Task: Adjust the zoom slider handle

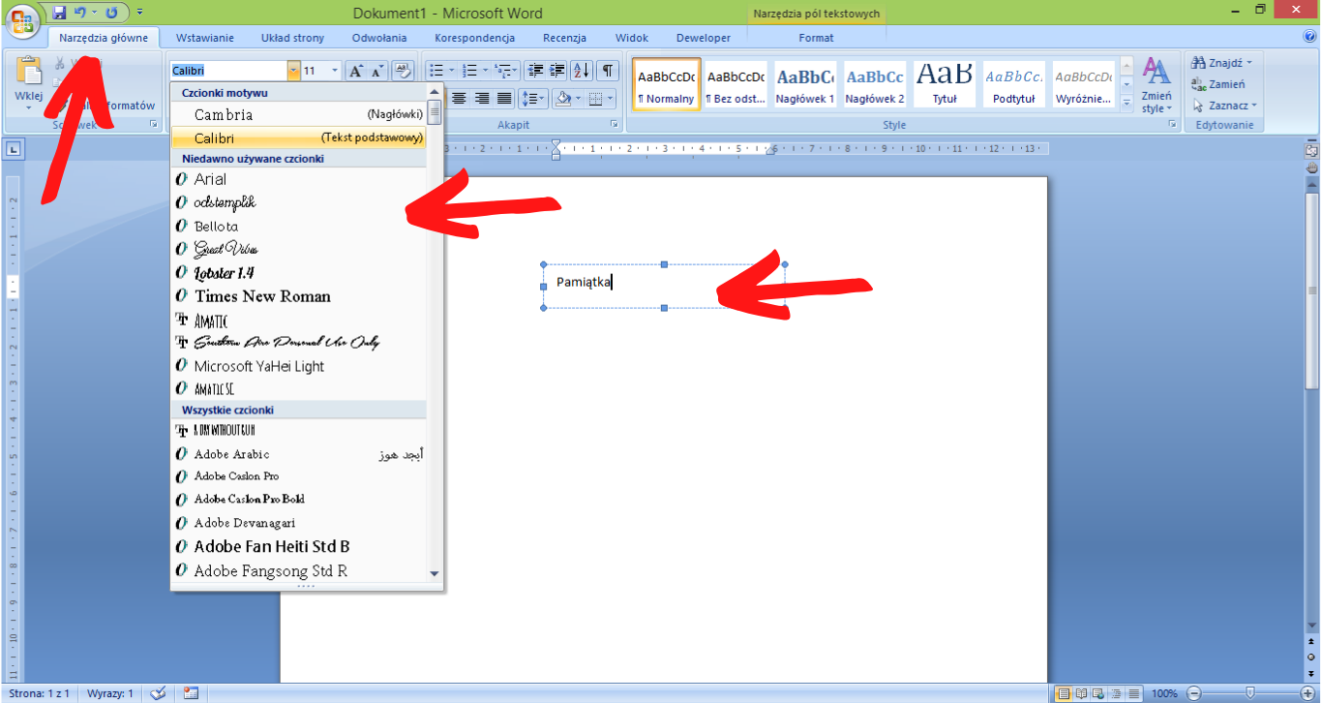Action: pos(1251,693)
